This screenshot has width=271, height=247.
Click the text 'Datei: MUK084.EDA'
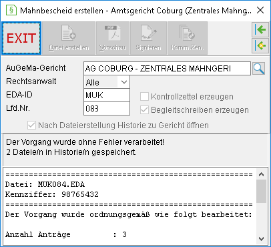pyautogui.click(x=45, y=184)
